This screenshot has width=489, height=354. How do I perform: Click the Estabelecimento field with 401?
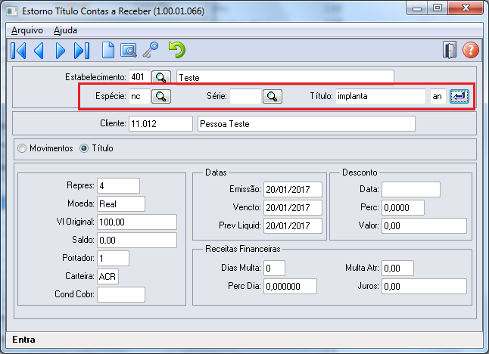[x=139, y=77]
